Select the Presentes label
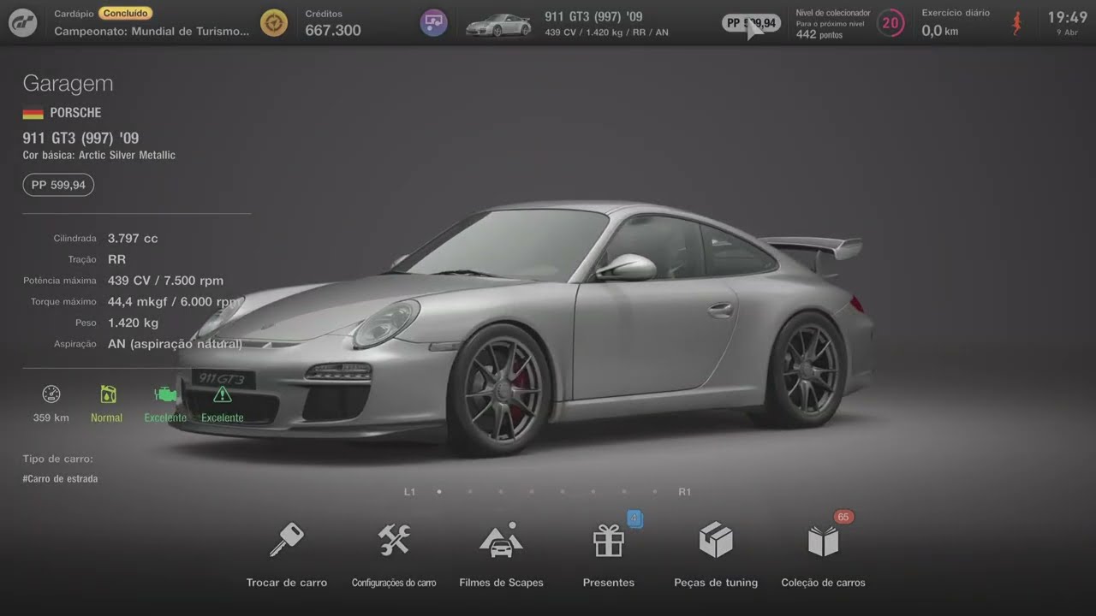The width and height of the screenshot is (1096, 616). click(609, 583)
